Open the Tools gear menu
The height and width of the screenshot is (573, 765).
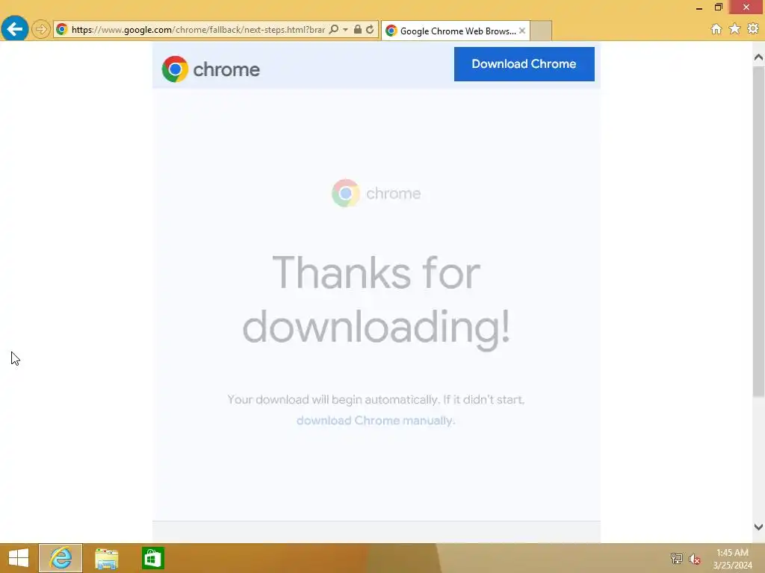coord(753,29)
